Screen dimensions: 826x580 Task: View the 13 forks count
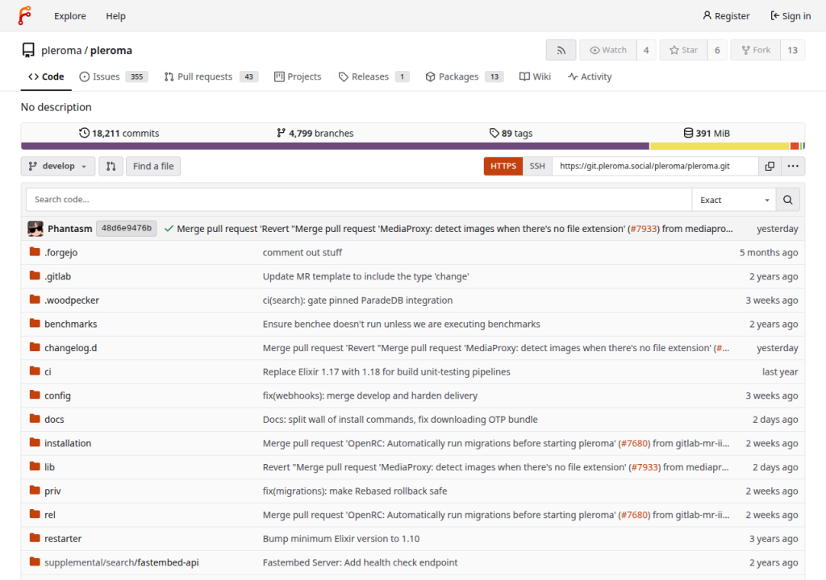[792, 50]
